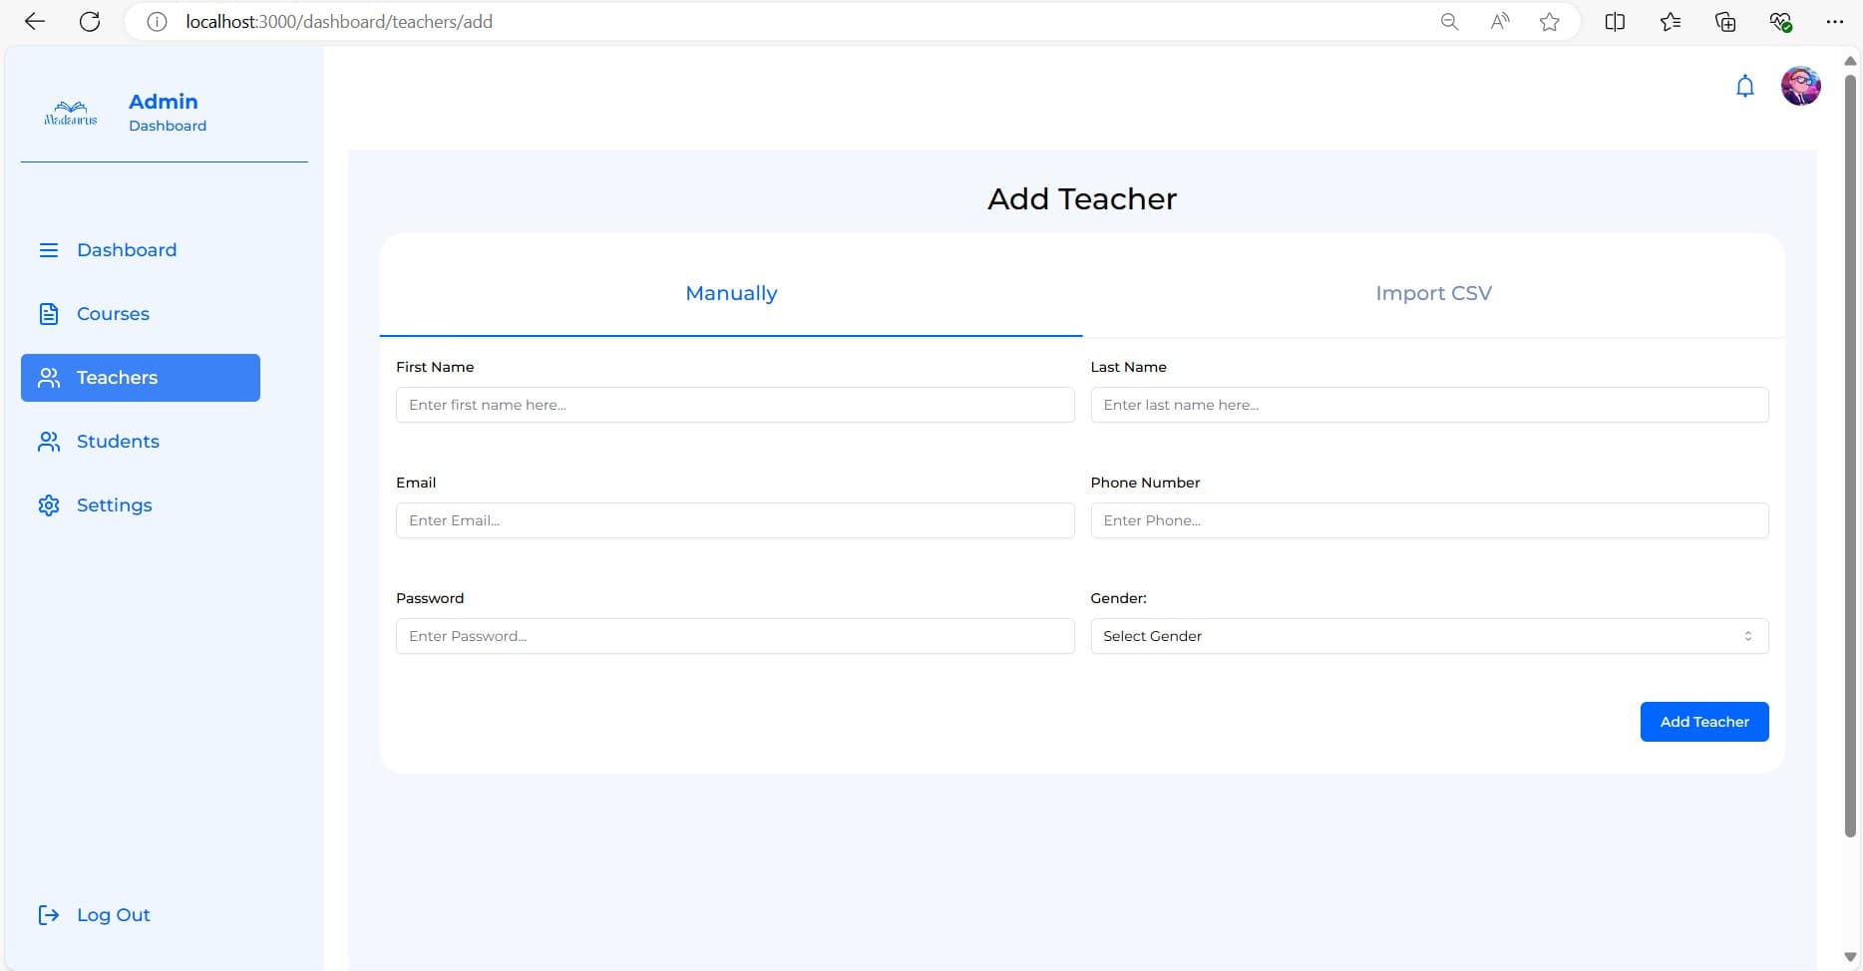The height and width of the screenshot is (971, 1863).
Task: Toggle browser split screen icon
Action: pyautogui.click(x=1615, y=22)
